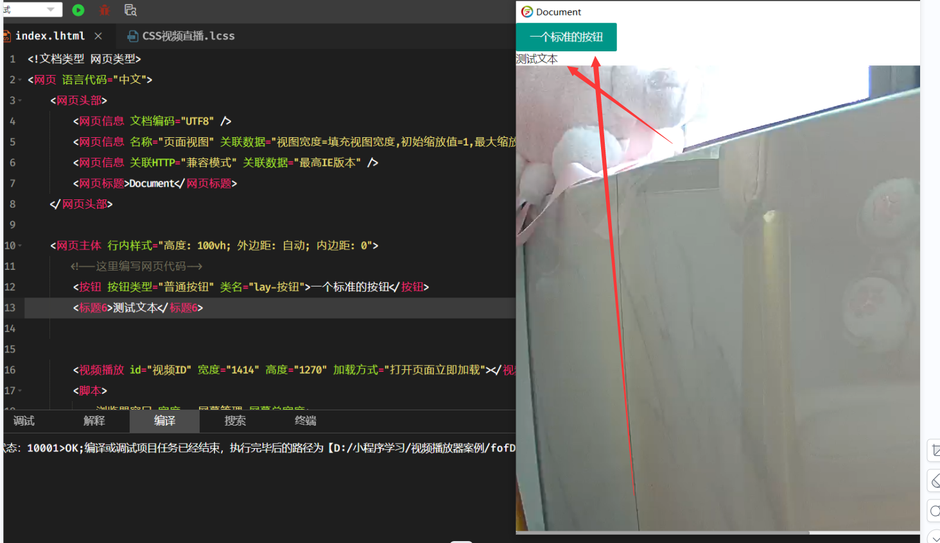Click the preview horizontal scrollbar
The image size is (940, 543).
663,533
